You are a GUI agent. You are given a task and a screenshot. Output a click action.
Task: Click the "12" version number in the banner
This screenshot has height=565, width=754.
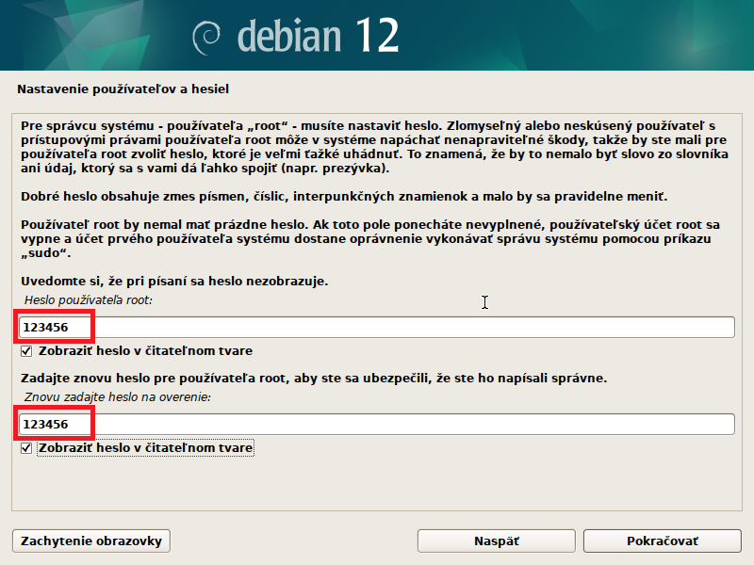[x=376, y=36]
